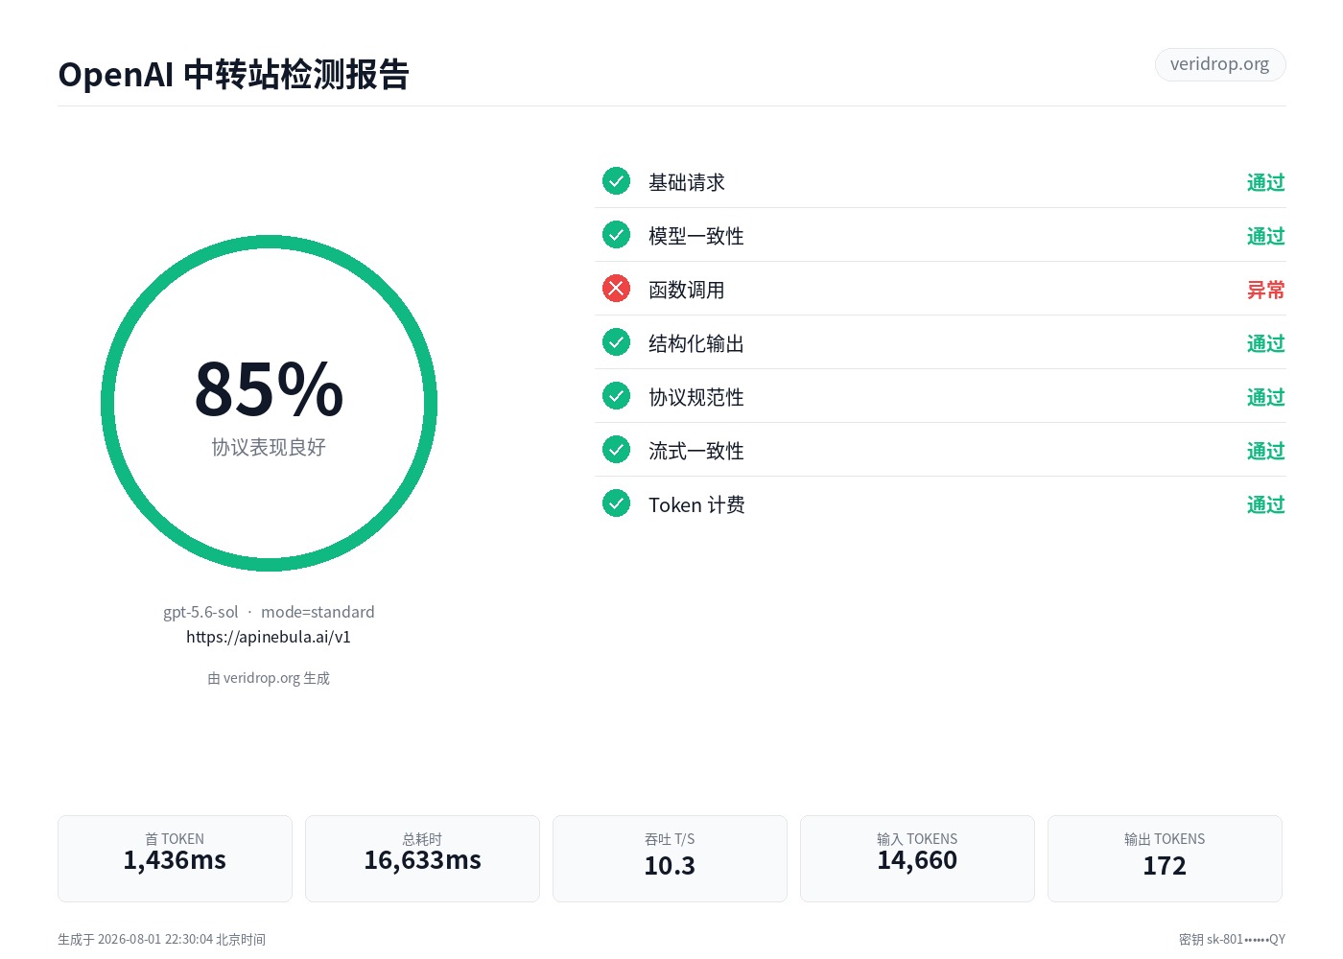Image resolution: width=1343 pixels, height=959 pixels.
Task: Click the red X icon beside 函数调用
Action: [616, 289]
